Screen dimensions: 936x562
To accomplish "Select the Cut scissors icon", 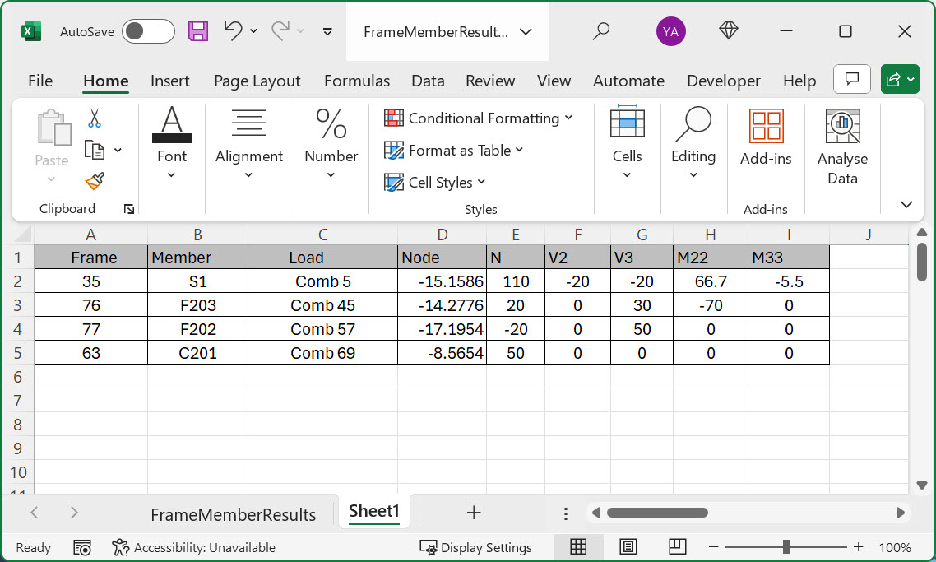I will tap(95, 118).
